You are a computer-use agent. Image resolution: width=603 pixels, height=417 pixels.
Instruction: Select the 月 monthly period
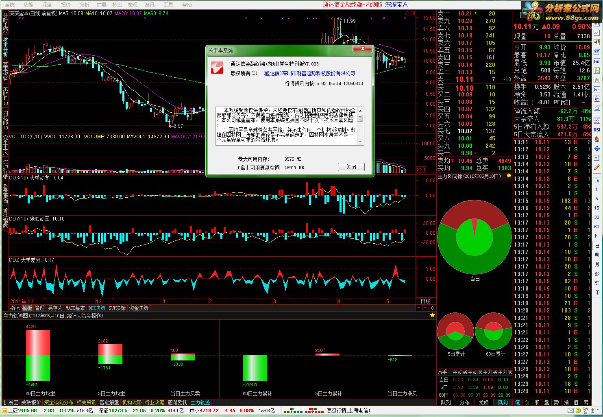tap(596, 264)
